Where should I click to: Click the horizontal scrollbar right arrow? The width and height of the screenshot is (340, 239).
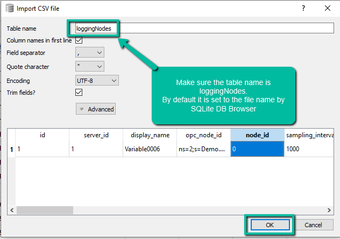[330, 210]
